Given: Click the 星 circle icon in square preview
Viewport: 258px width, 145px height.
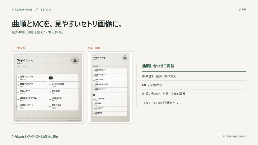Looking at the screenshot, I should (75, 60).
